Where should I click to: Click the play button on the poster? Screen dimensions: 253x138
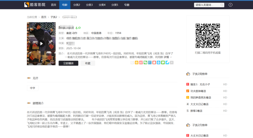(x=41, y=44)
